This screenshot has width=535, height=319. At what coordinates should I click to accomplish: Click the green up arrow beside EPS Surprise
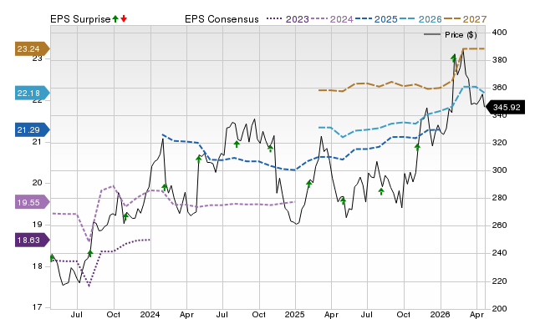pos(115,19)
